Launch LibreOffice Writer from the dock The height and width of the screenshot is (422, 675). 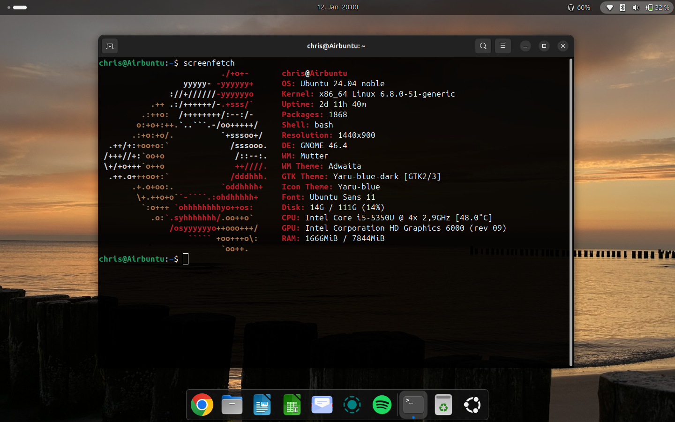click(x=262, y=405)
